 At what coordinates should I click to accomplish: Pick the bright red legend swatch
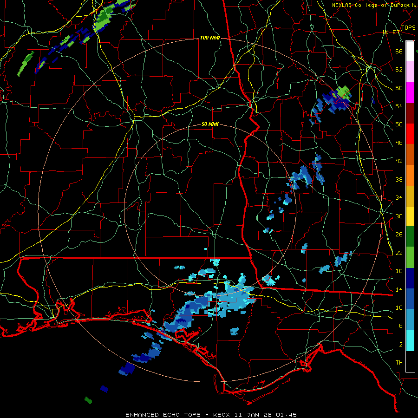coord(410,134)
